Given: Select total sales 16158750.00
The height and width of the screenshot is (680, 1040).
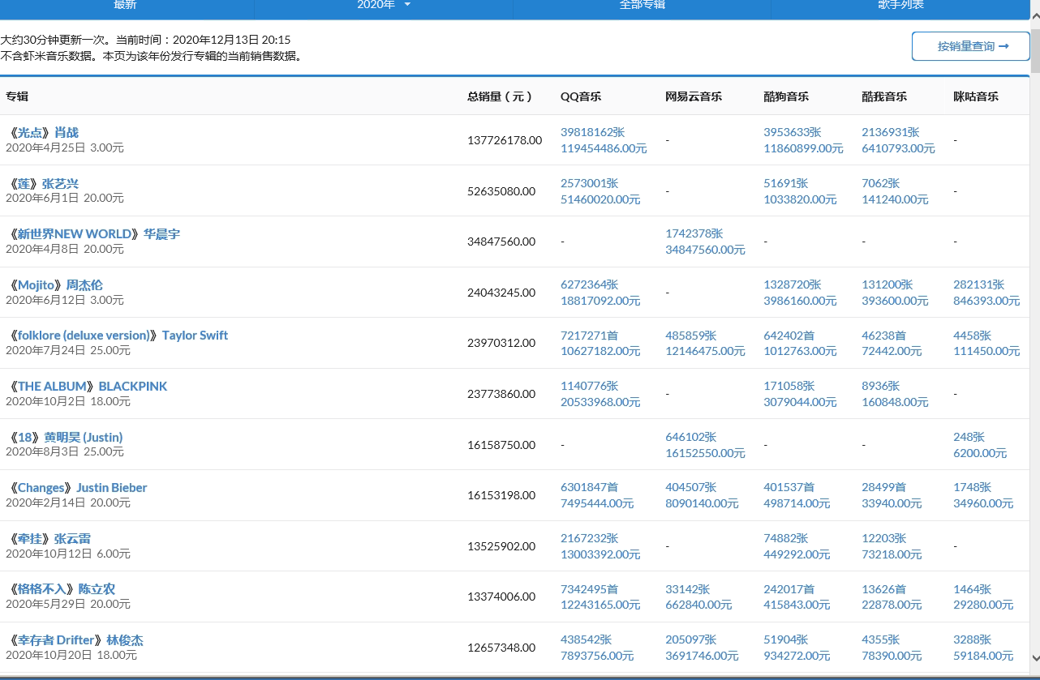Looking at the screenshot, I should click(x=501, y=445).
